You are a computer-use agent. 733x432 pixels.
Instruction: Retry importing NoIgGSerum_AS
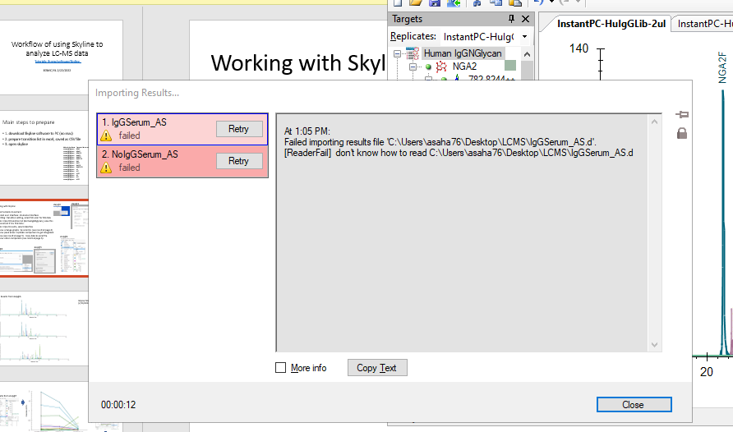(238, 161)
